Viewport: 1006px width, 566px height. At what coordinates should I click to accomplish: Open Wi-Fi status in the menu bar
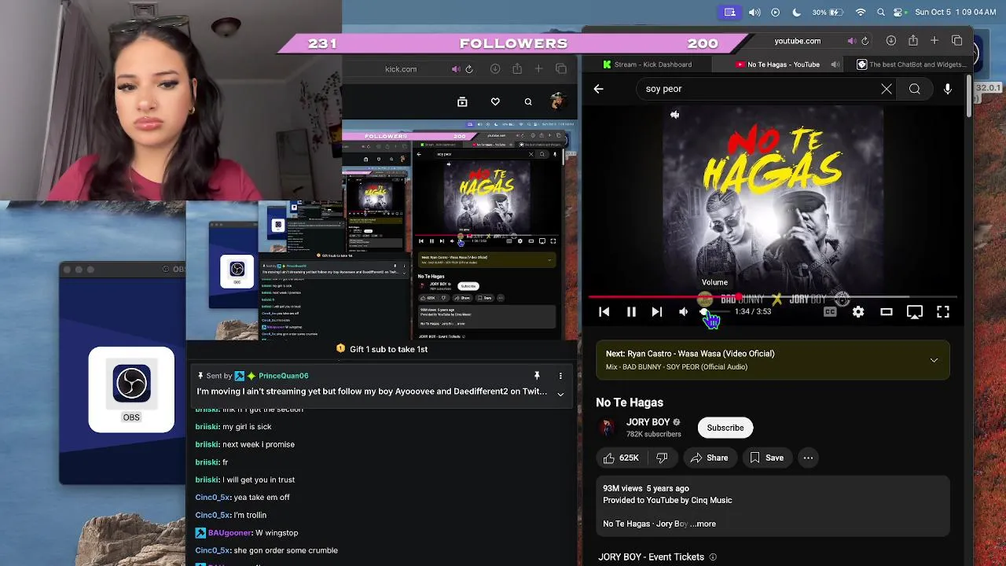coord(861,13)
